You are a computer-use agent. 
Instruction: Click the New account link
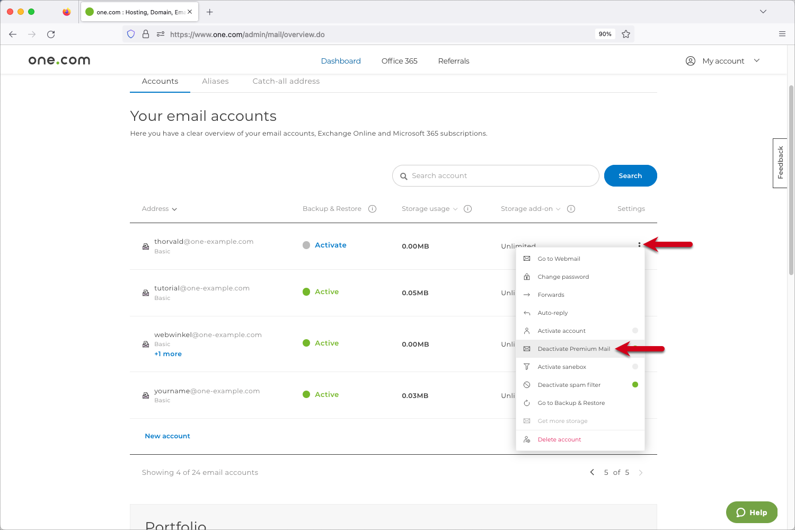coord(167,436)
